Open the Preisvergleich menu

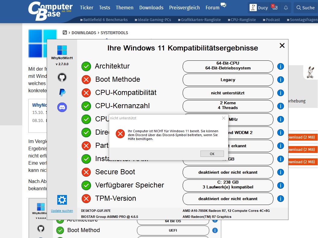(x=184, y=8)
